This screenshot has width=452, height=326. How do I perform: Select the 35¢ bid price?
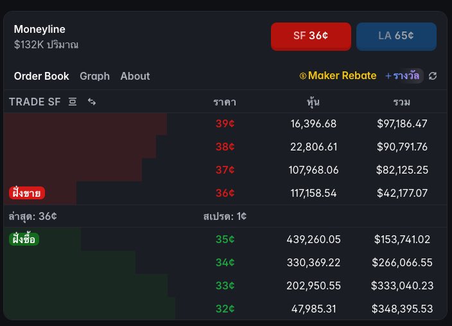coord(225,239)
